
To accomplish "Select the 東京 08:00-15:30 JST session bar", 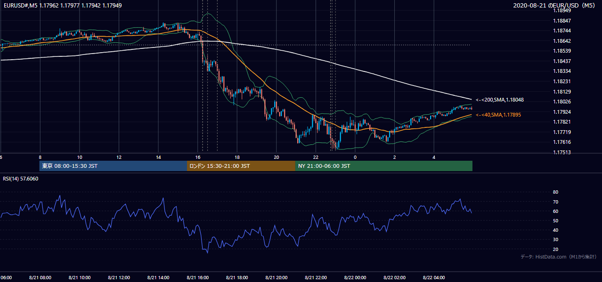I will [x=113, y=166].
